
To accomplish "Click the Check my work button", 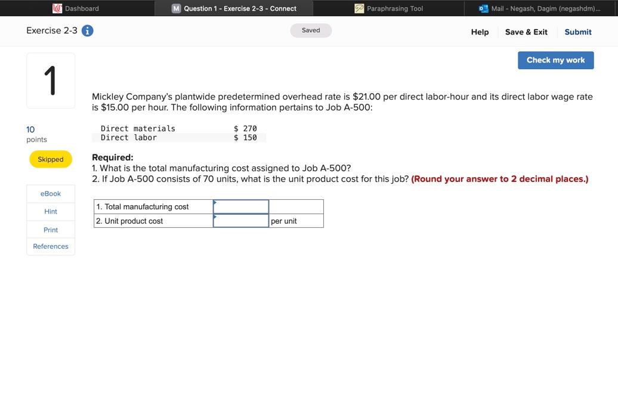I will pyautogui.click(x=555, y=60).
